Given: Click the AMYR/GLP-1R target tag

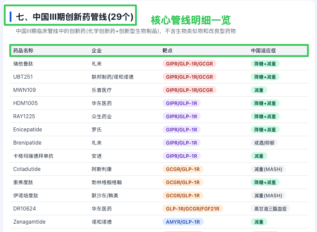Looking at the screenshot, I should [183, 222].
